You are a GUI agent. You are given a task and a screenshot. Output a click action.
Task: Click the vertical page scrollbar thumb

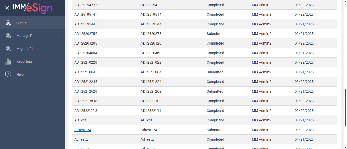[x=345, y=107]
